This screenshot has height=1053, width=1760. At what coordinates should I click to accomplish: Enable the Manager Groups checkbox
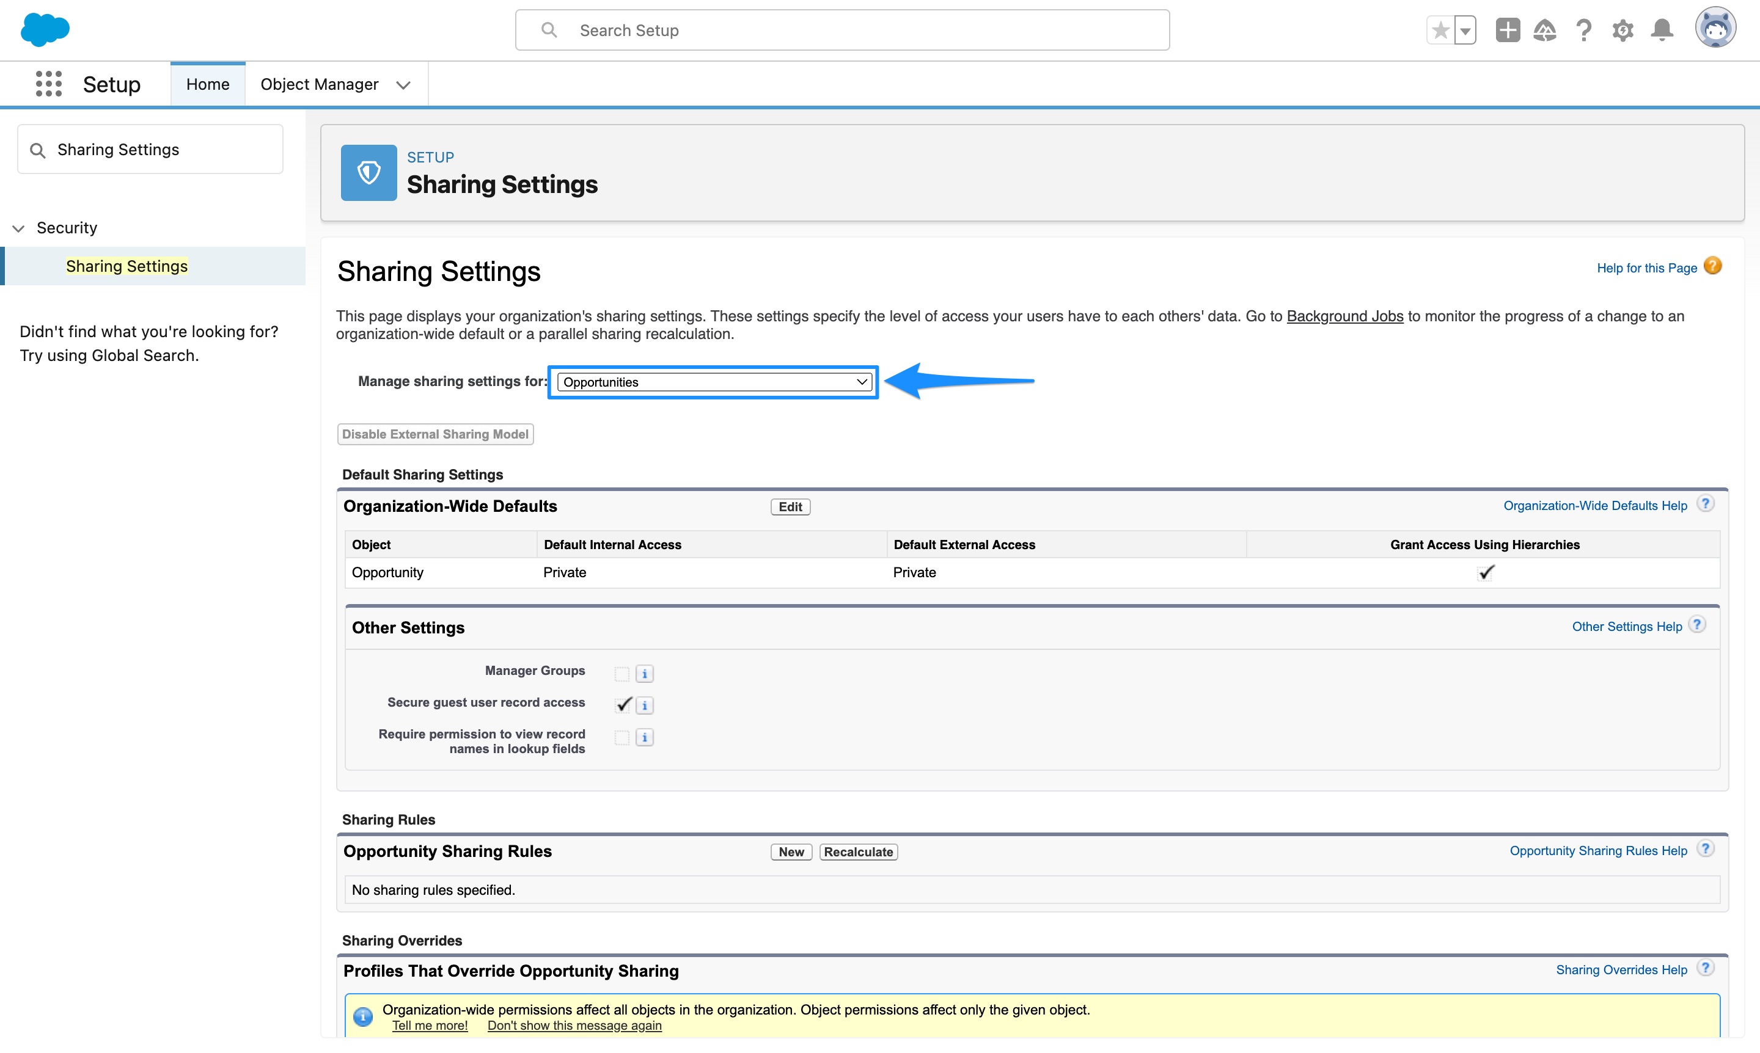(x=622, y=672)
